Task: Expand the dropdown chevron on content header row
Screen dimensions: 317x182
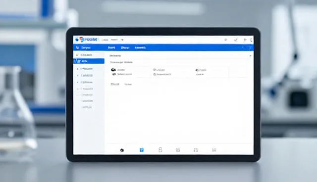Action: [250, 56]
